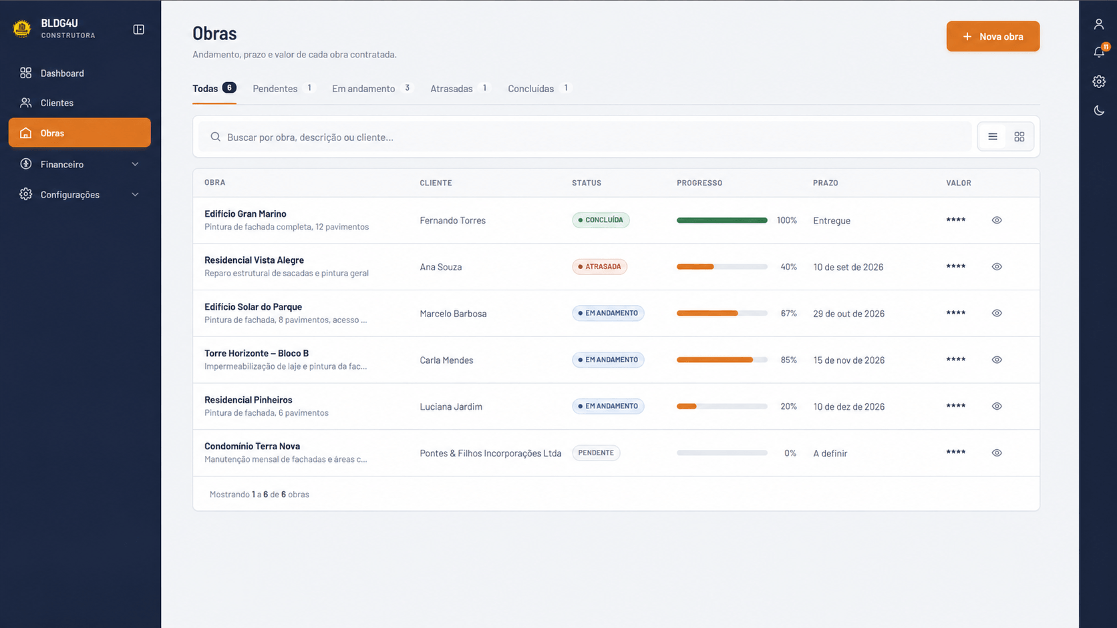Click the PENDENTE status badge
The width and height of the screenshot is (1117, 628).
point(596,453)
